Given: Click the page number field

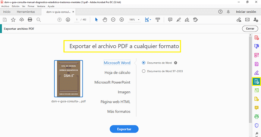Looking at the screenshot, I should pyautogui.click(x=77, y=20).
